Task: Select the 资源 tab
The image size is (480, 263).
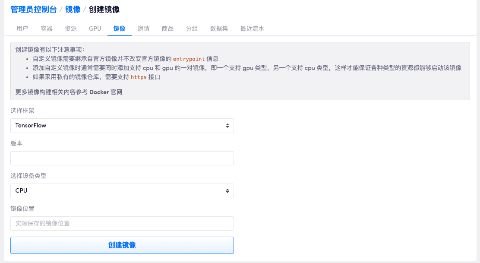Action: click(71, 29)
